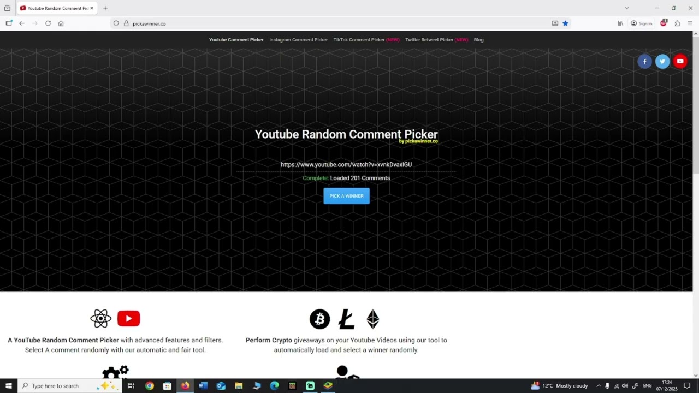Image resolution: width=699 pixels, height=393 pixels.
Task: Show hidden system tray icons
Action: 599,386
